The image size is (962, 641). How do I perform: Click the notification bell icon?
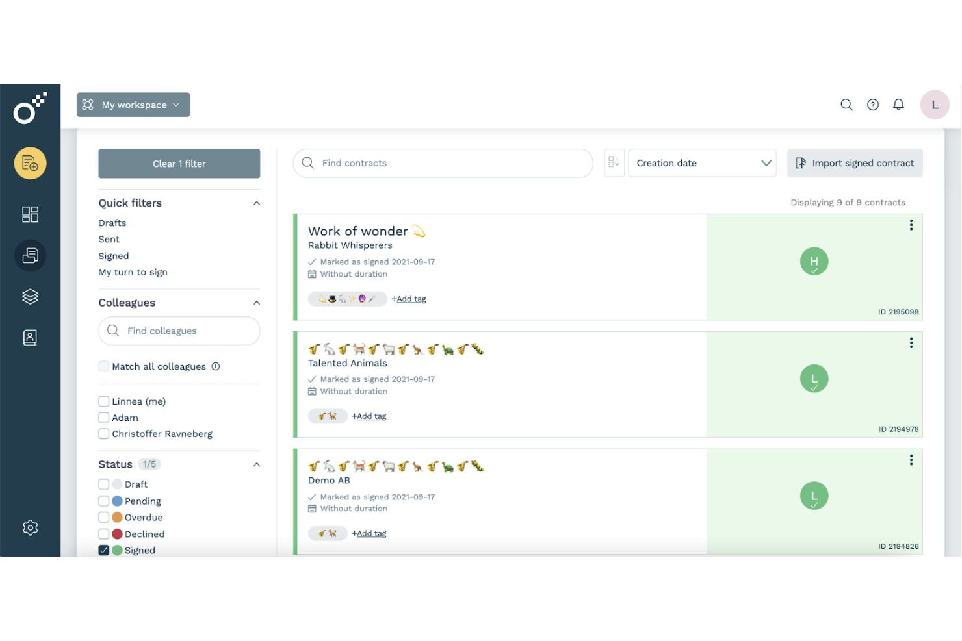pos(898,104)
